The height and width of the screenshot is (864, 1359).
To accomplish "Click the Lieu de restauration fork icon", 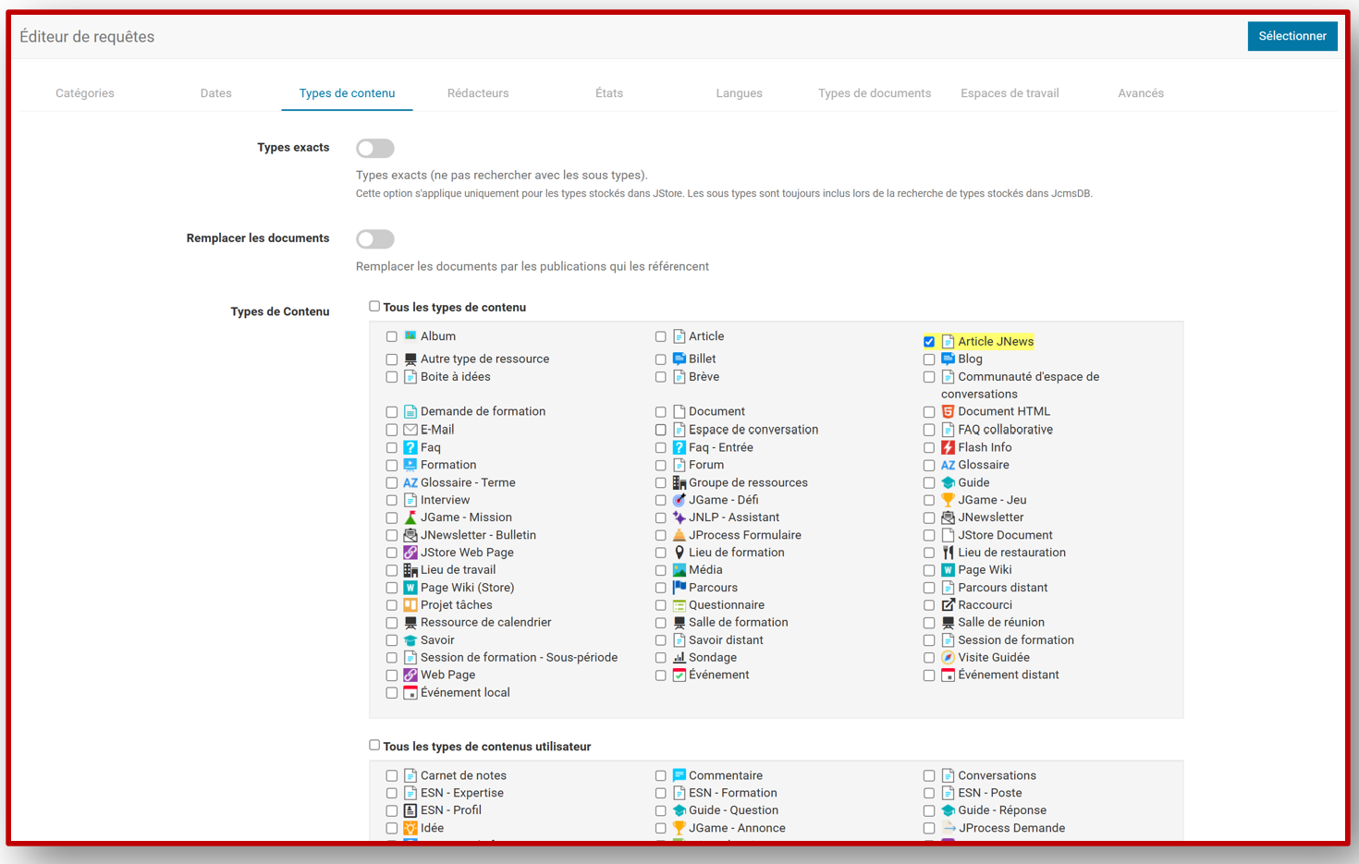I will click(x=948, y=553).
